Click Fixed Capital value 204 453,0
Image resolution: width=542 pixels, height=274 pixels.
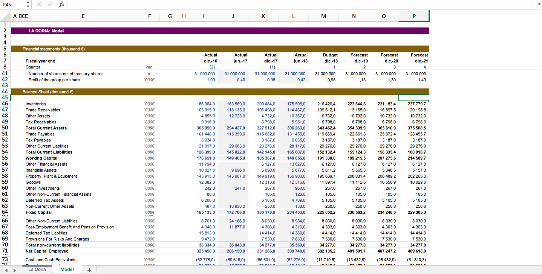point(296,212)
